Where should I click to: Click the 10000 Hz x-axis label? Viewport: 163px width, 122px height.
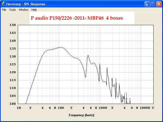tap(145, 108)
